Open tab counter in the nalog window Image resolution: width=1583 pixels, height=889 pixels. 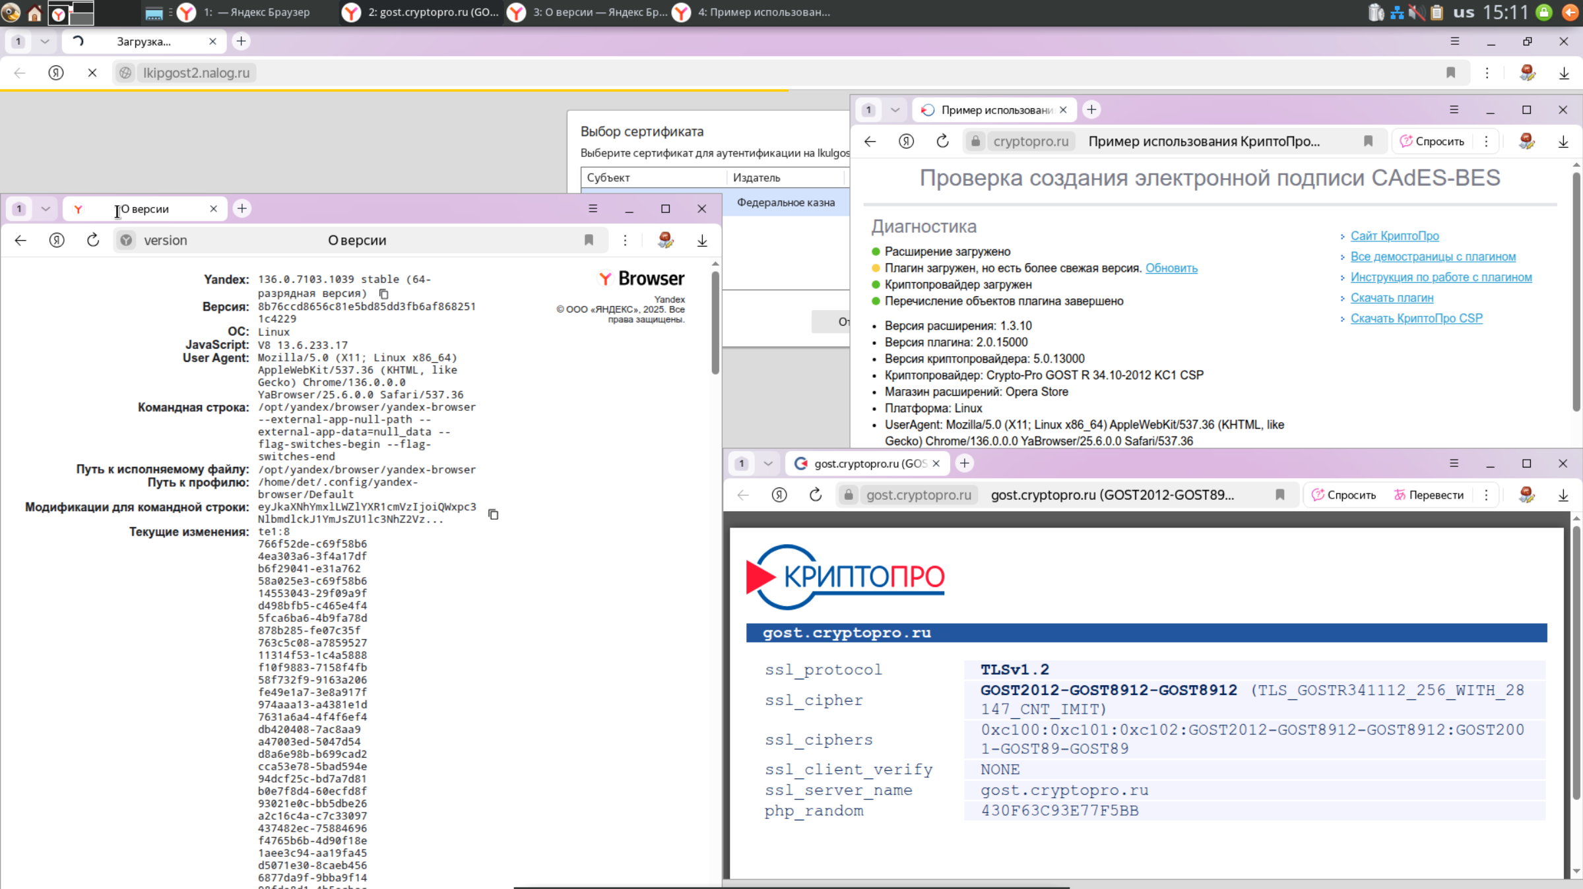[18, 41]
